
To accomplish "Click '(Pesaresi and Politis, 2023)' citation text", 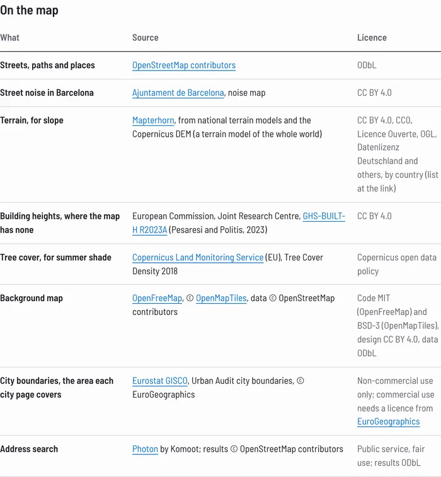I will [218, 229].
